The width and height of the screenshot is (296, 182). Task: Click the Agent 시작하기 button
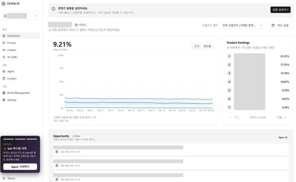(20, 167)
